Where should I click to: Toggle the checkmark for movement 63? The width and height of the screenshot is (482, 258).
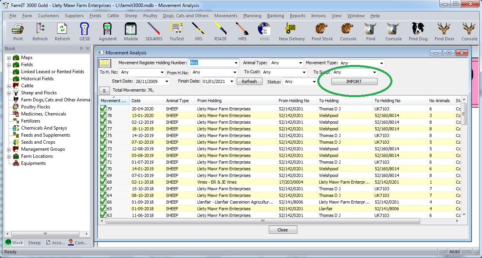[x=103, y=215]
